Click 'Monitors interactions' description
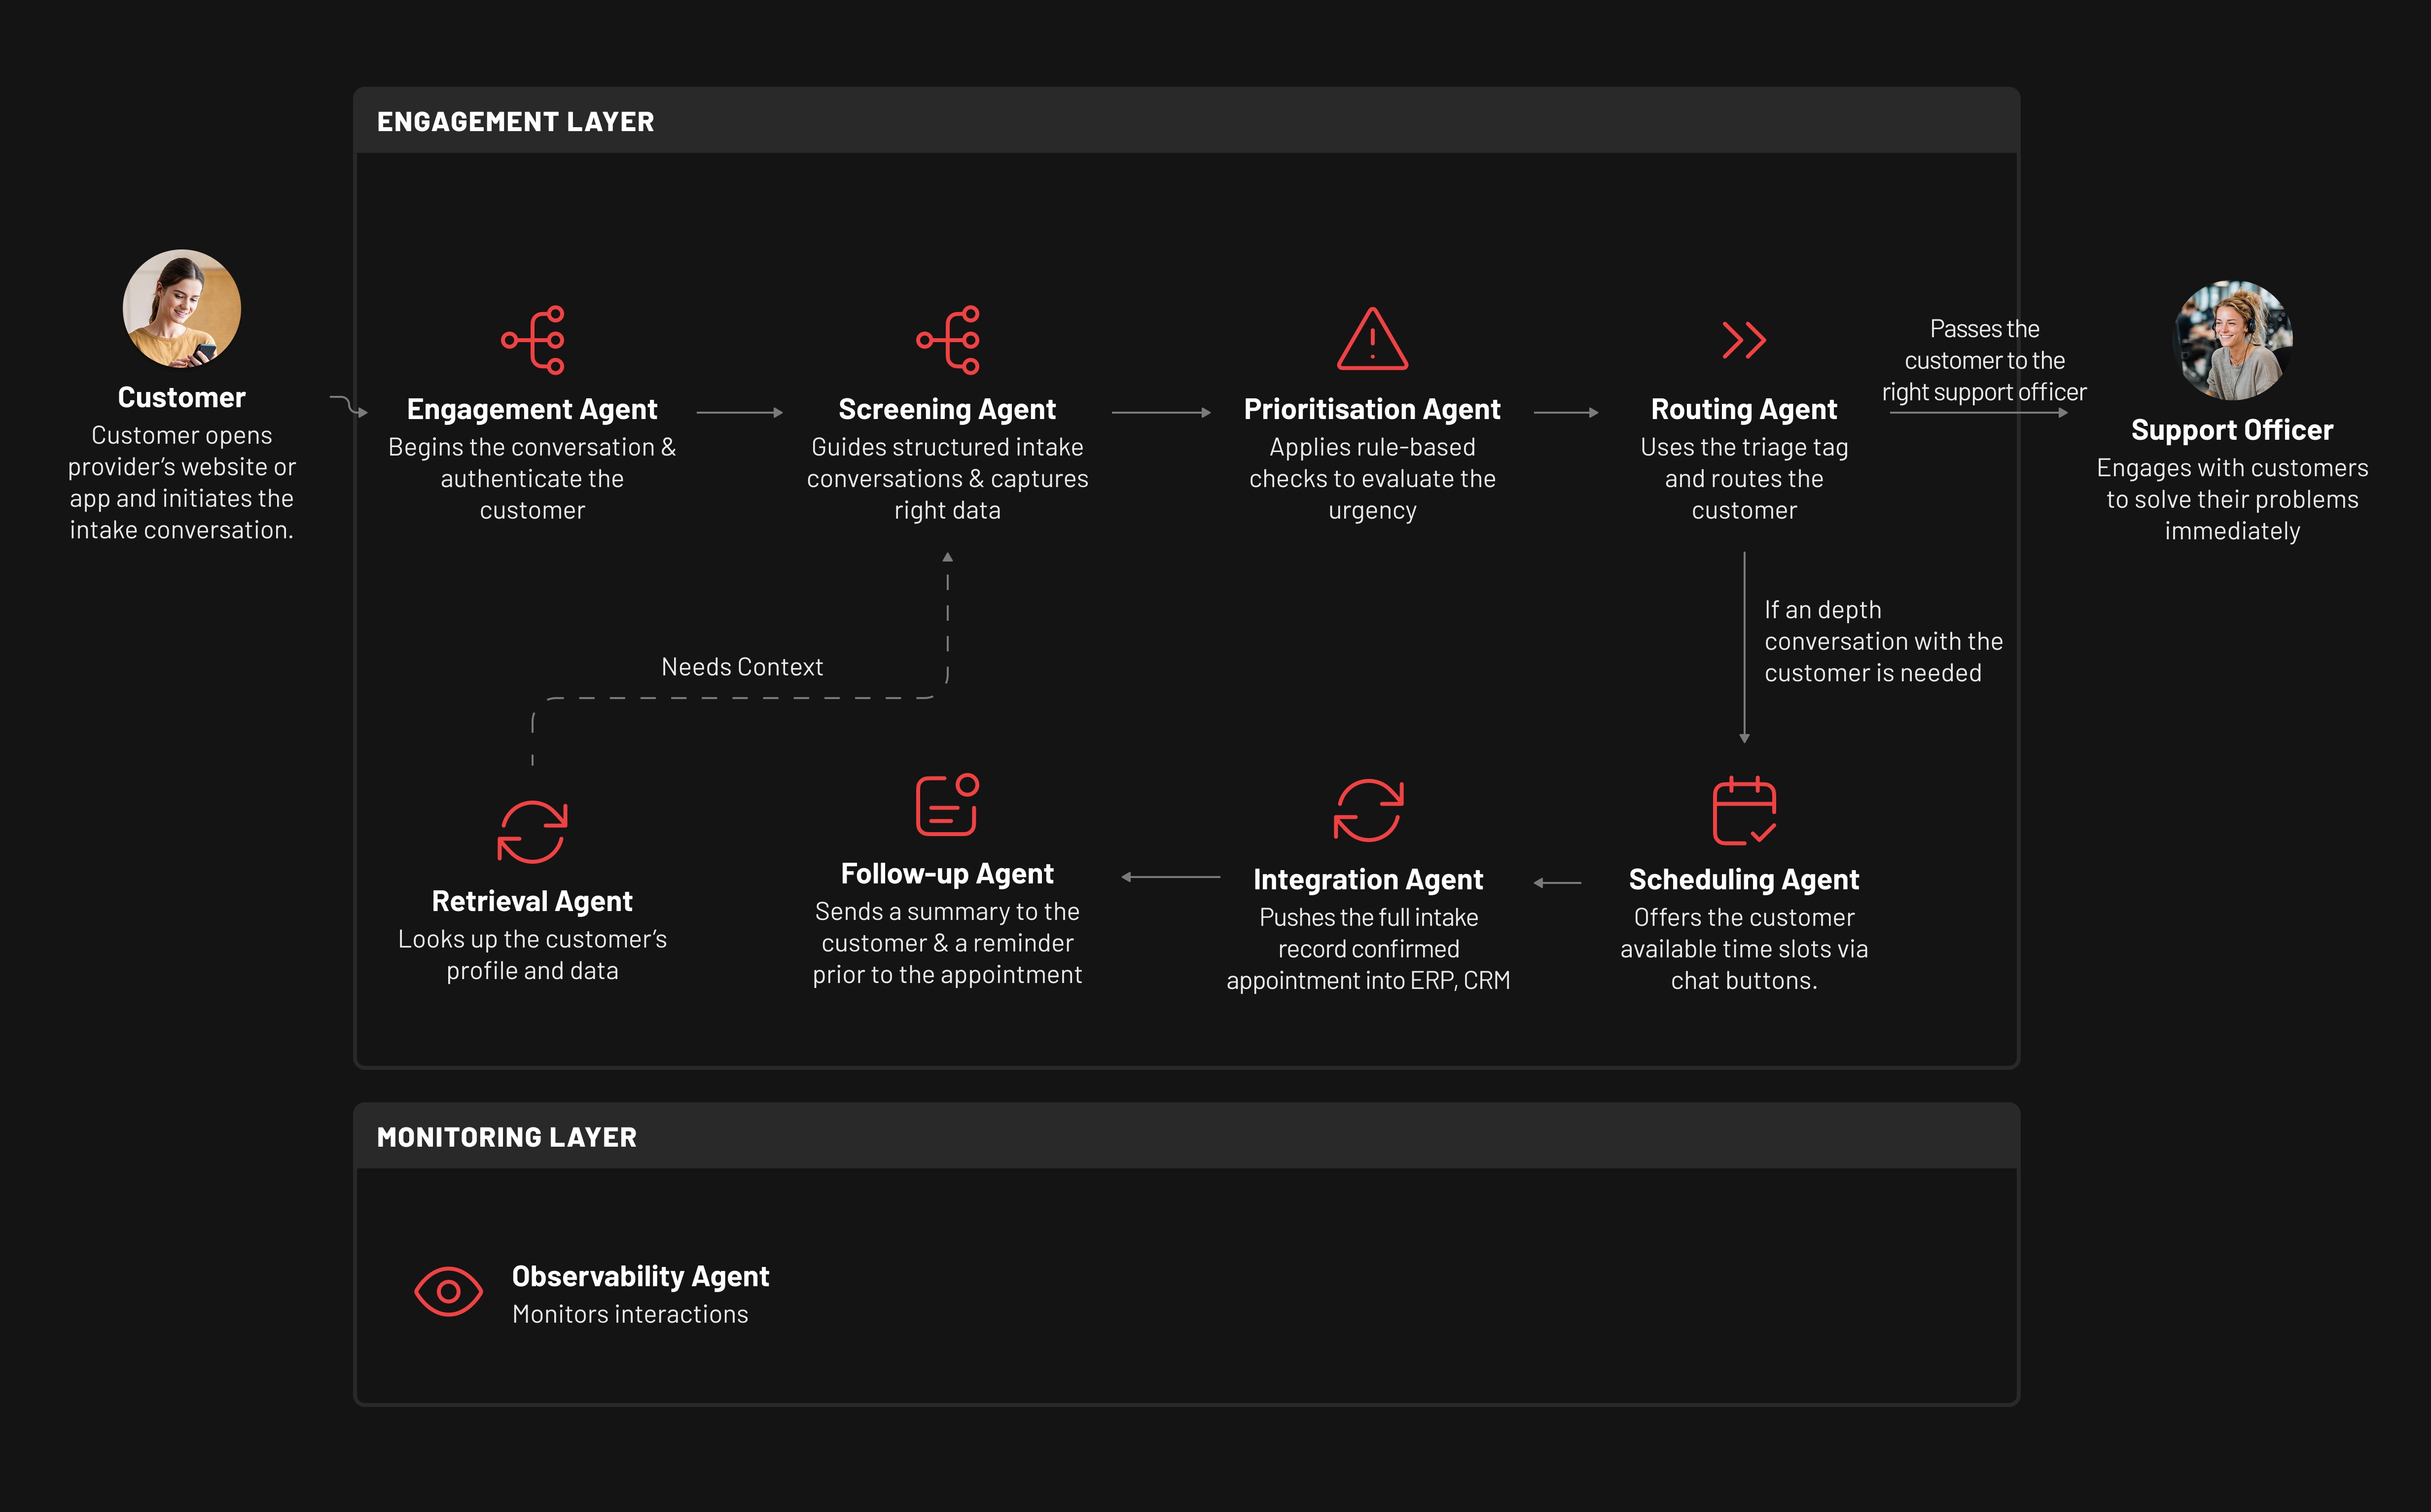This screenshot has height=1512, width=2431. tap(630, 1314)
